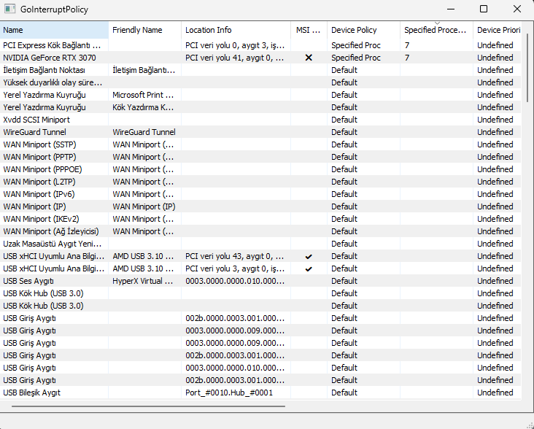534x429 pixels.
Task: Click the sort arrow above Specified Processor column
Action: coord(436,23)
